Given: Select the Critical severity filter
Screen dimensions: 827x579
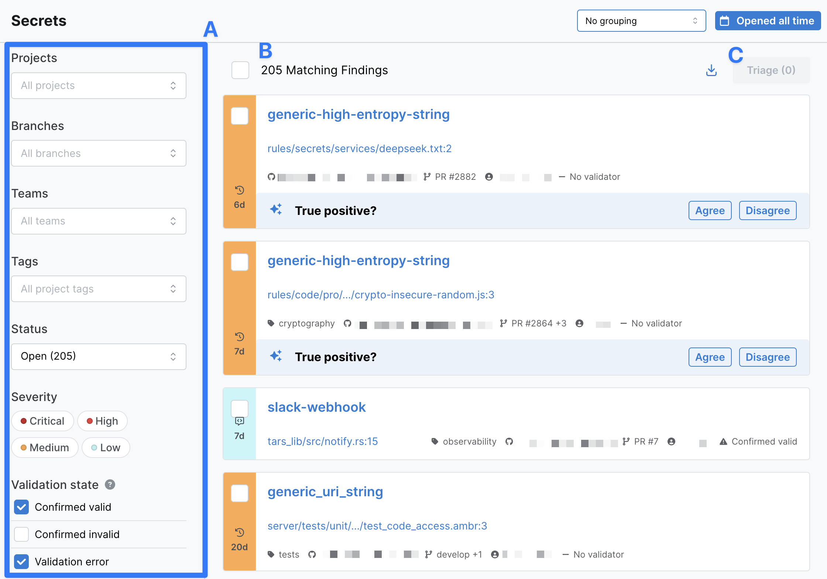Looking at the screenshot, I should pos(42,421).
